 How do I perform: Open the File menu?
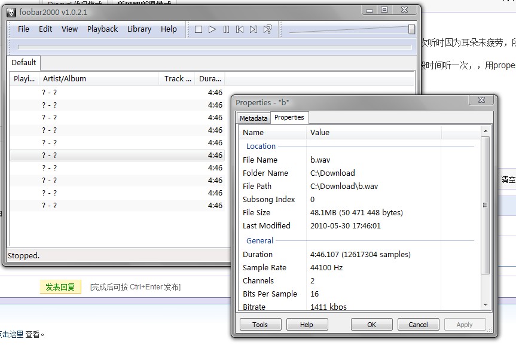click(23, 29)
